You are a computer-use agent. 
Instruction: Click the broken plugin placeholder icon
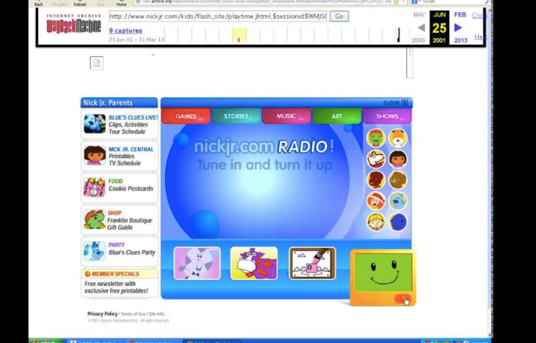(x=97, y=63)
